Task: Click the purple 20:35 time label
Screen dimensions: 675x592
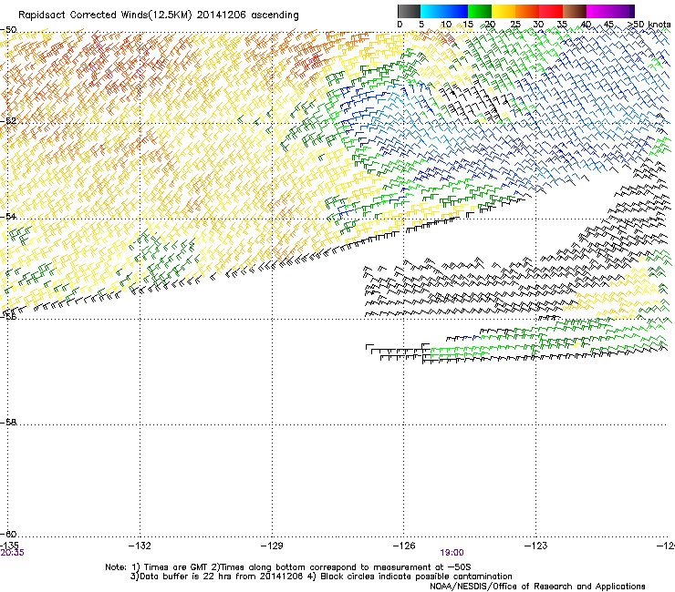Action: (12, 553)
